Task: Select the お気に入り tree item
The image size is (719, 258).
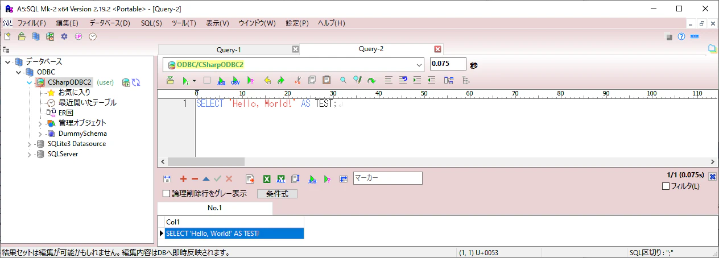Action: [75, 92]
